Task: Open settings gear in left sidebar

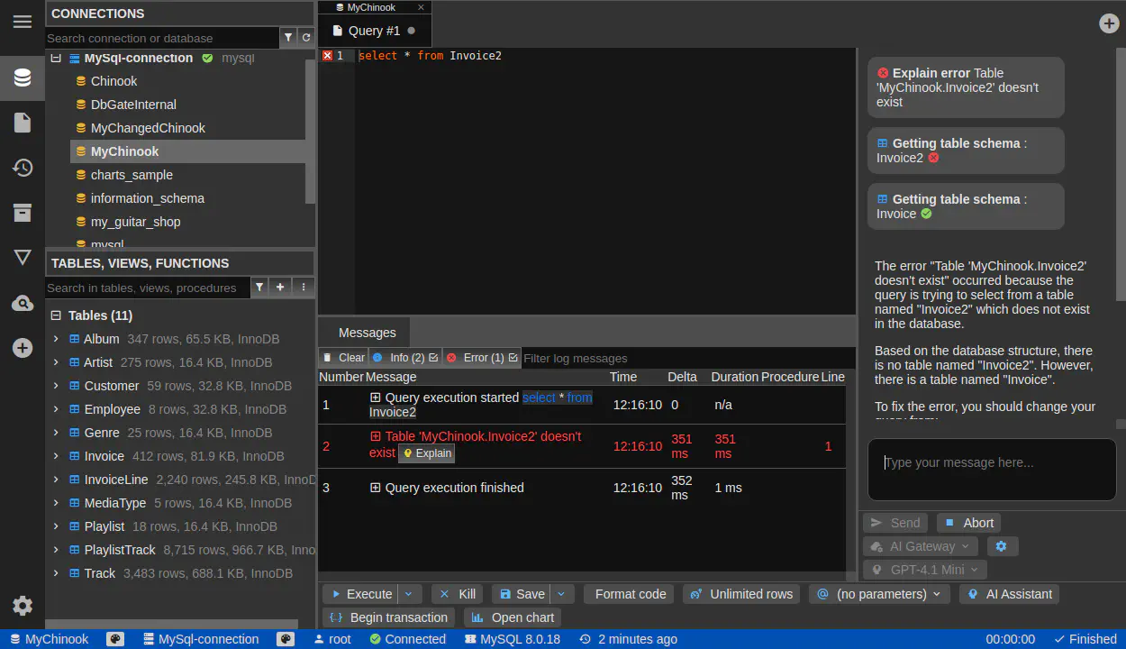Action: click(23, 606)
